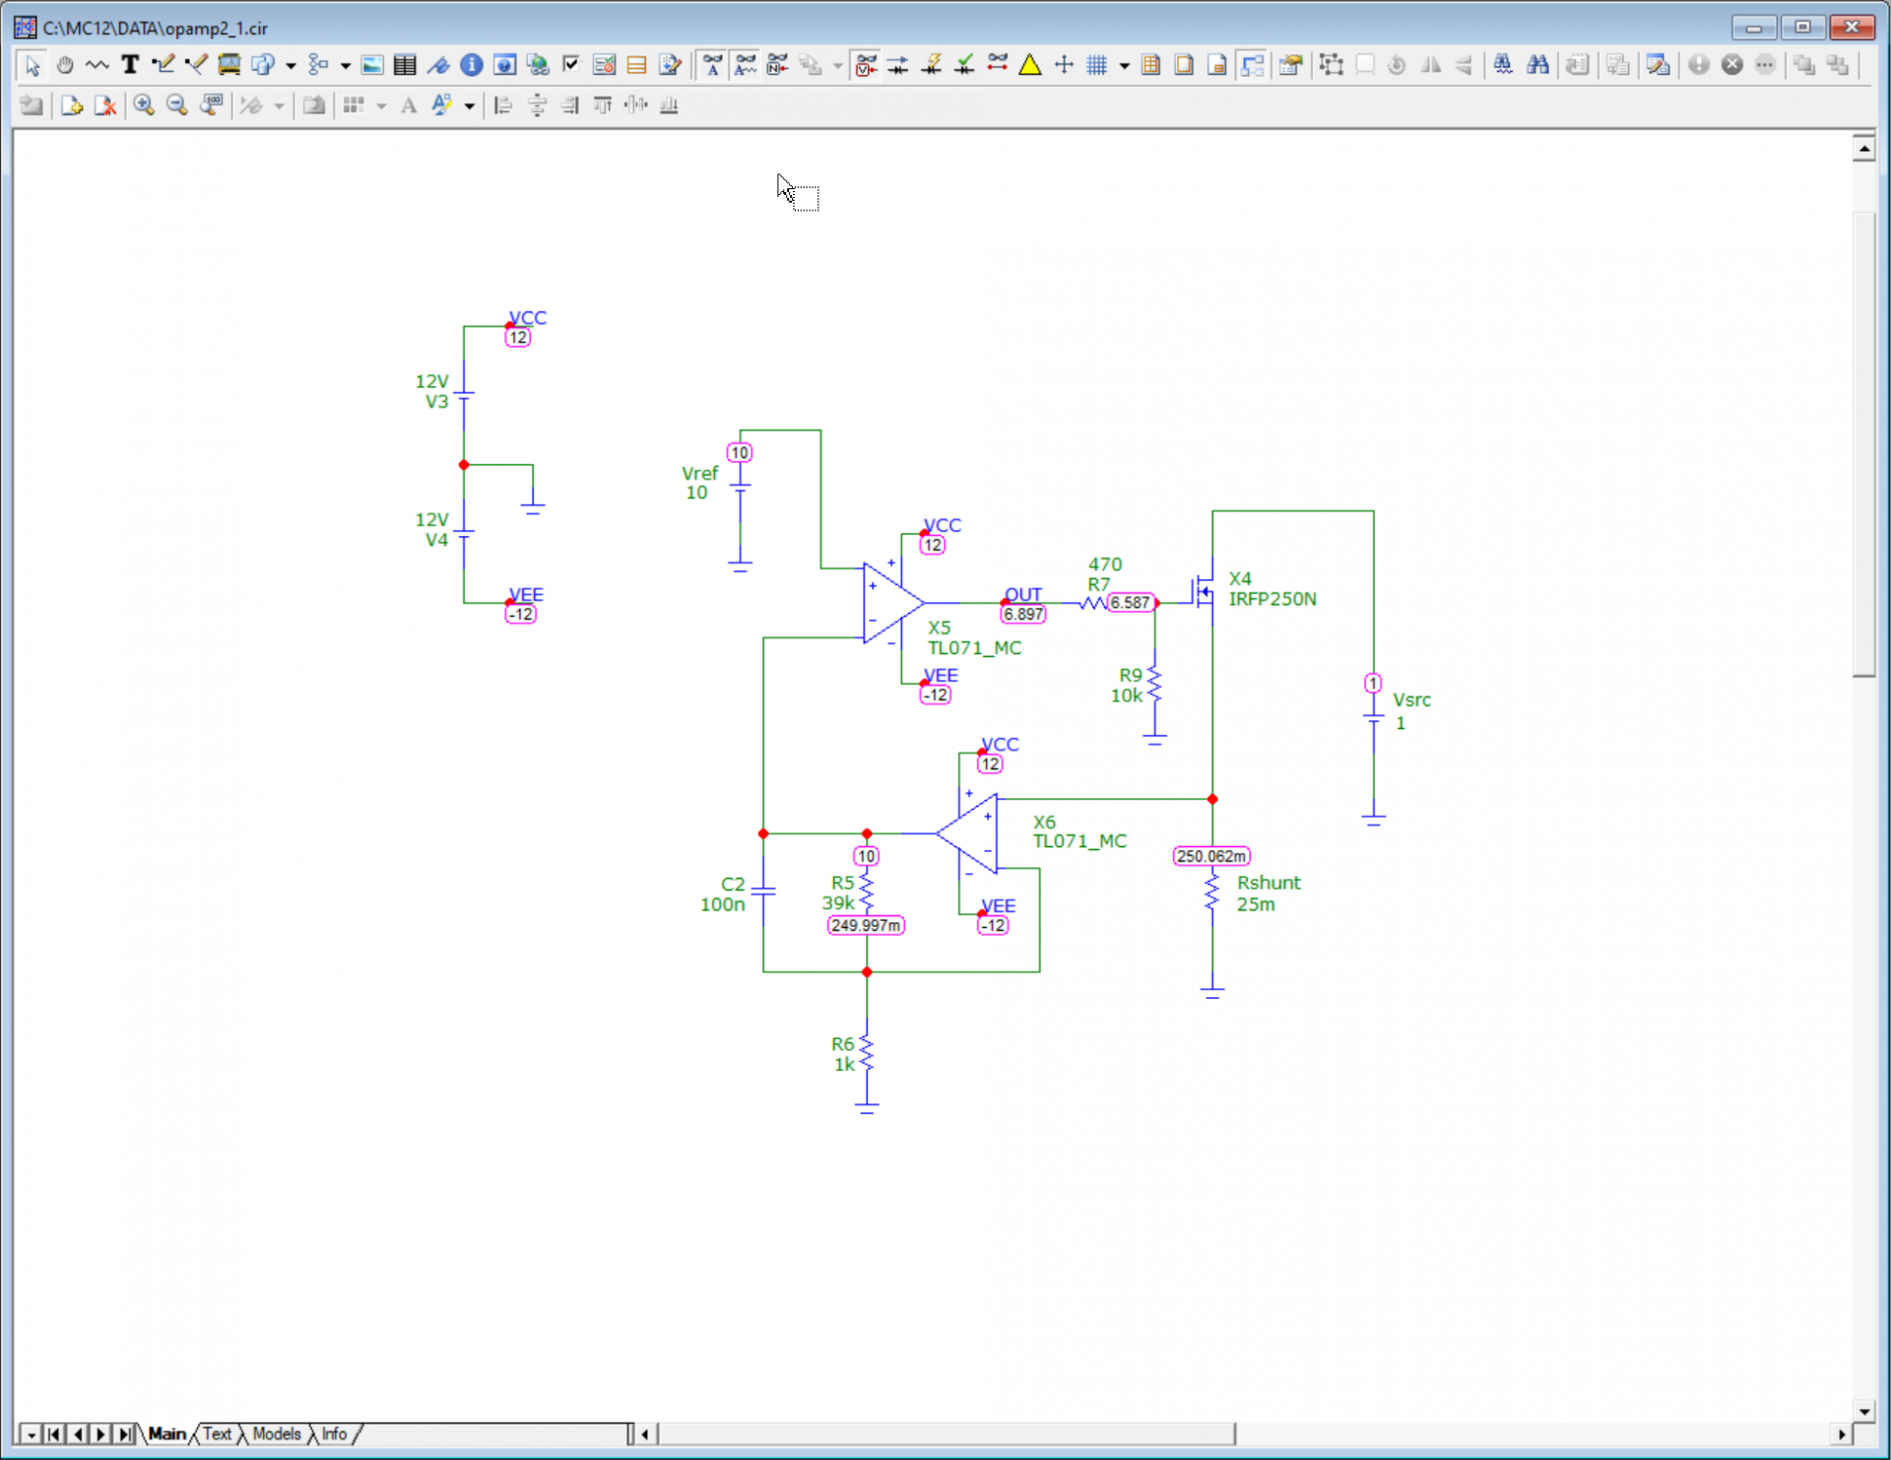1891x1460 pixels.
Task: Choose the pan hand tool
Action: [65, 65]
